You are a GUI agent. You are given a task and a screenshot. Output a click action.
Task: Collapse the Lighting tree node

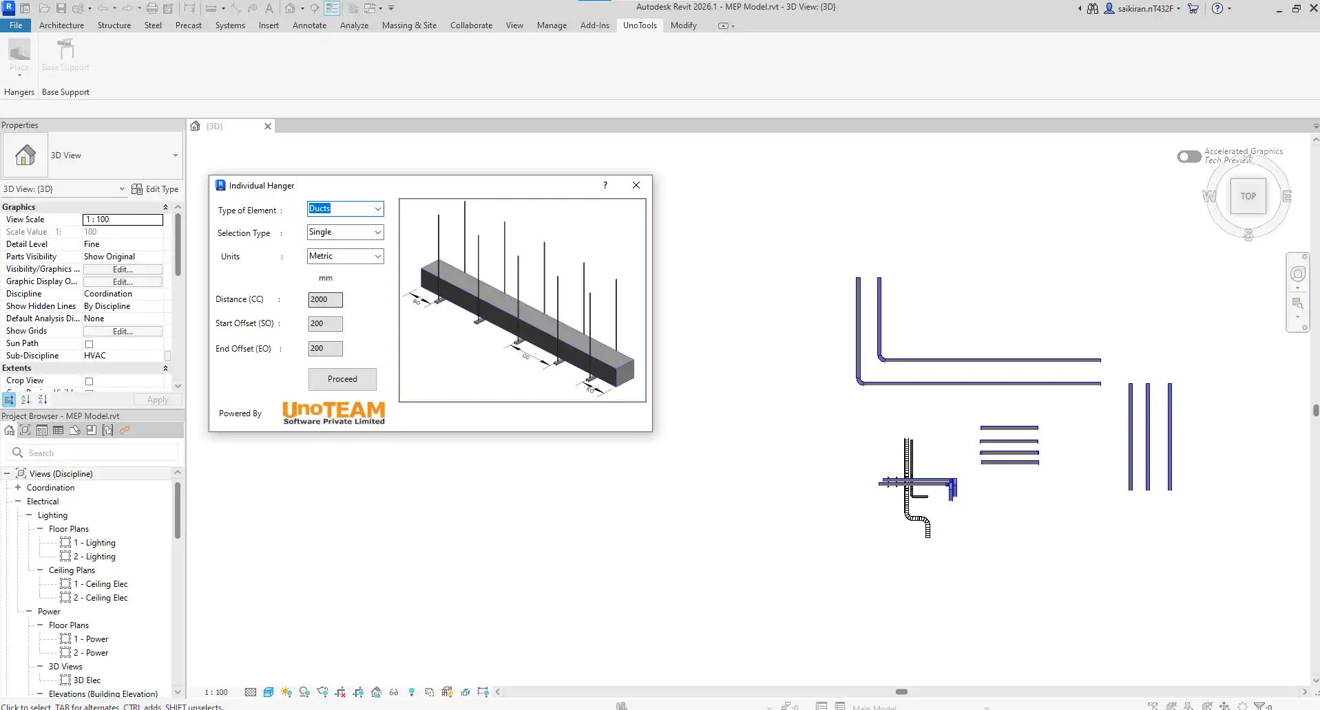coord(29,515)
